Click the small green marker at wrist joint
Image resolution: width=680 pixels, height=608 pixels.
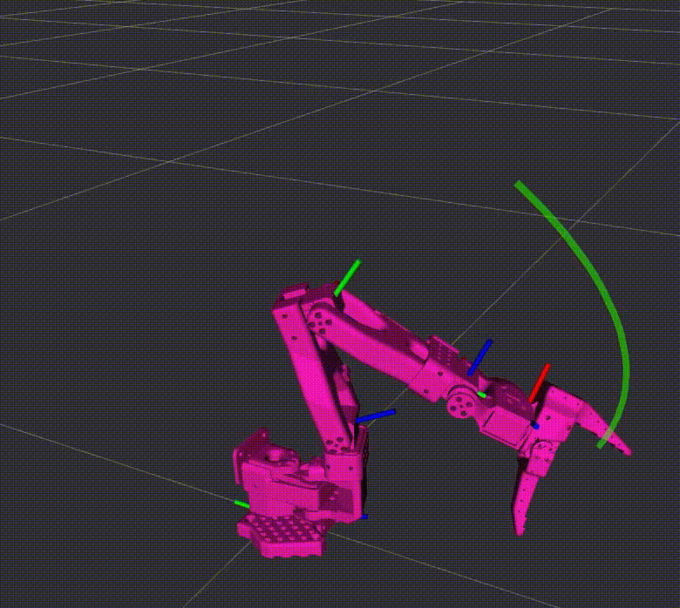[481, 395]
